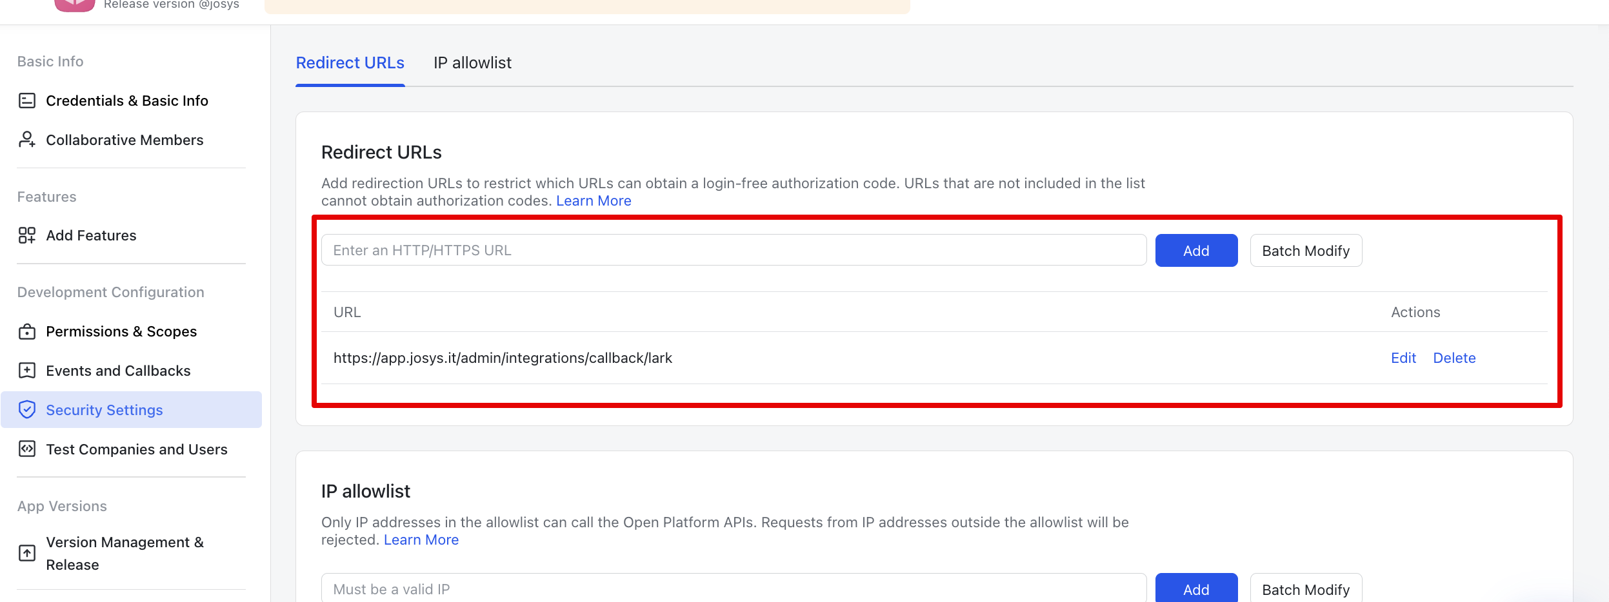Open Learn More link under IP allowlist

coord(421,540)
